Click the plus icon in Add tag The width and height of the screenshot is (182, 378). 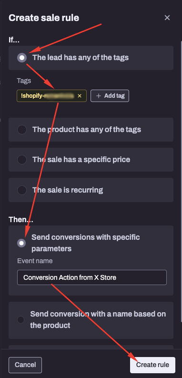[x=98, y=96]
